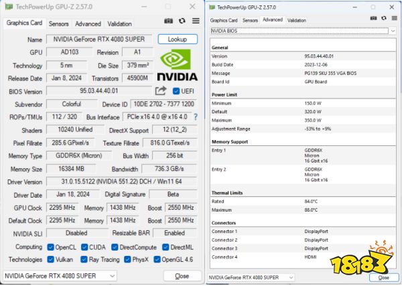Click Version 95.03.44.40.01 row in right window
This screenshot has width=402, height=286.
pos(303,56)
